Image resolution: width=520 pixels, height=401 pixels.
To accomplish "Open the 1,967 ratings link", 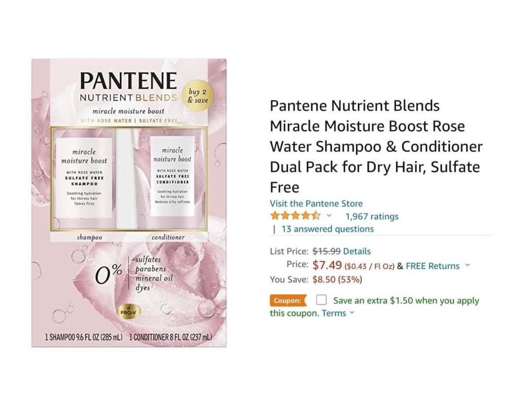I will 372,217.
